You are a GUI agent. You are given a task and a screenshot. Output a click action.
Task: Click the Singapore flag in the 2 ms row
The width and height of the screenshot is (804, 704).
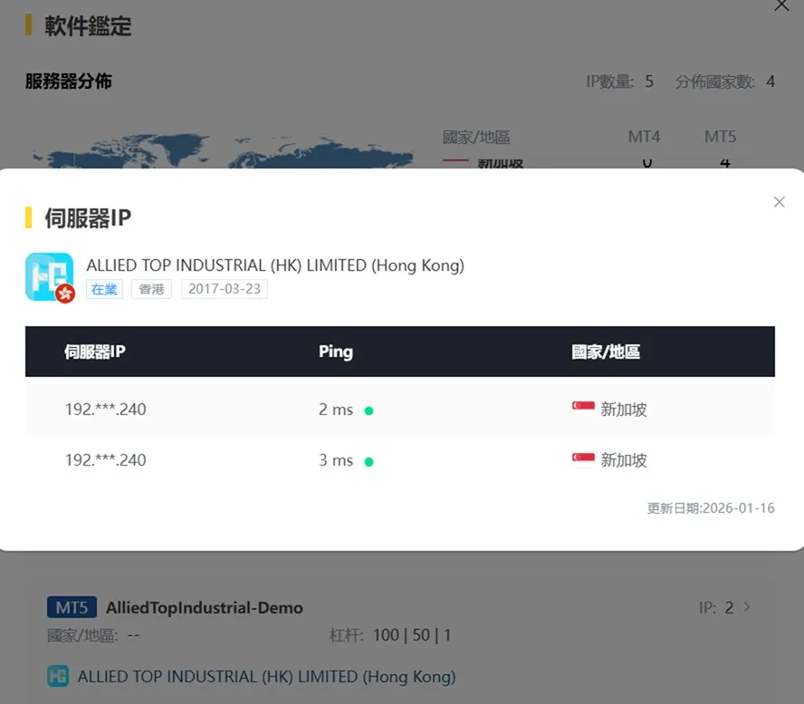pos(583,409)
